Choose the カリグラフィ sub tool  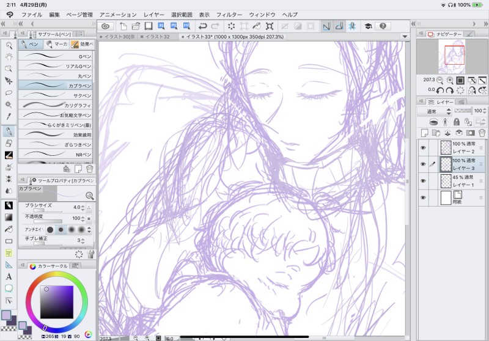pyautogui.click(x=56, y=105)
